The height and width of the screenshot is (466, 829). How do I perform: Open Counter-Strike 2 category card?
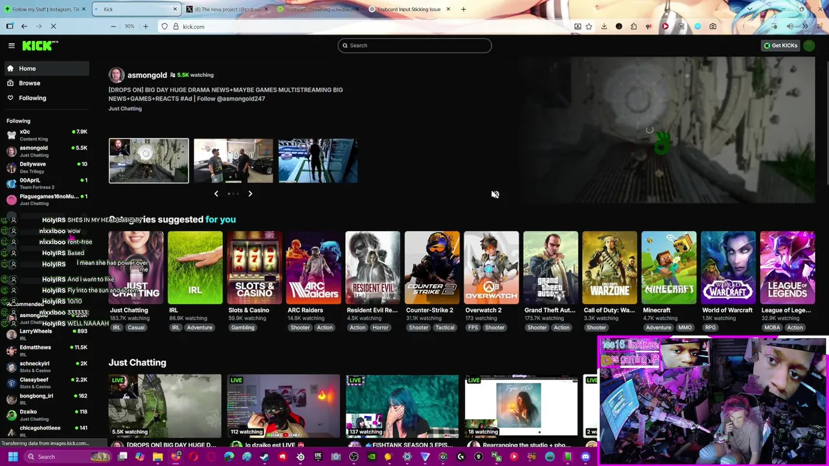pos(432,268)
